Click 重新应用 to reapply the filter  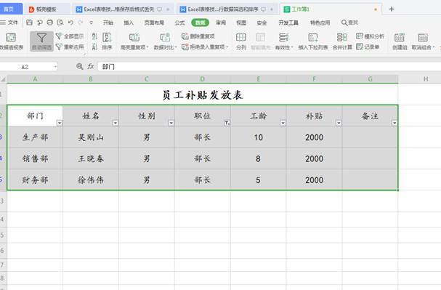point(70,47)
